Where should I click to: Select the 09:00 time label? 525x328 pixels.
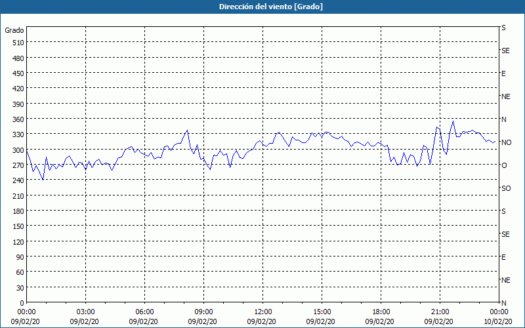203,312
